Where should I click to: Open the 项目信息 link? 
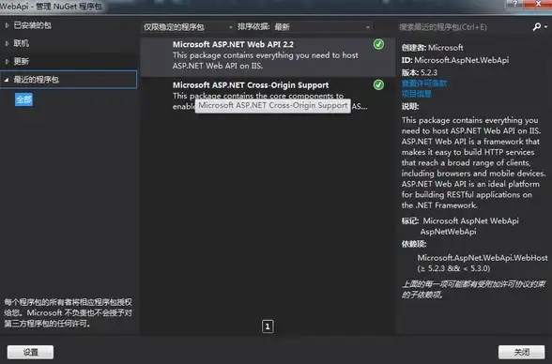click(x=417, y=94)
